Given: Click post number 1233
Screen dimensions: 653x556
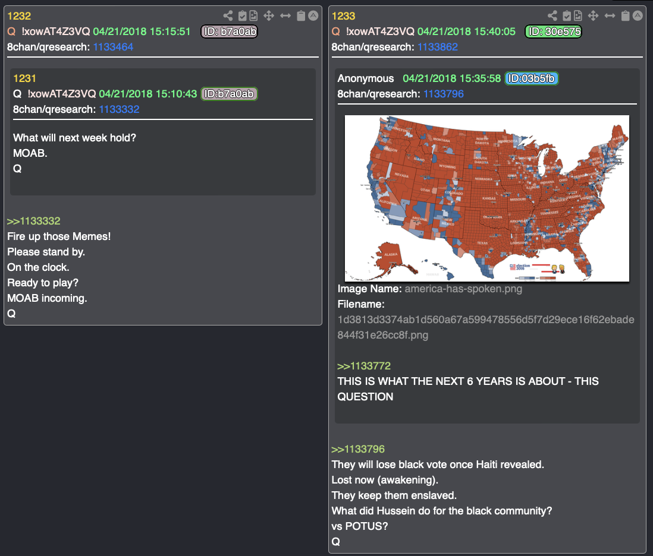Looking at the screenshot, I should tap(344, 16).
